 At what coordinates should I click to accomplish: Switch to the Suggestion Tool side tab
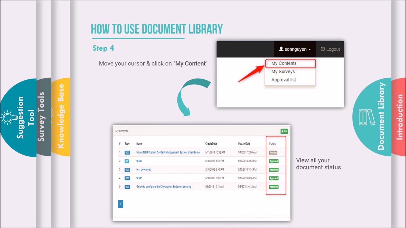tap(18, 117)
